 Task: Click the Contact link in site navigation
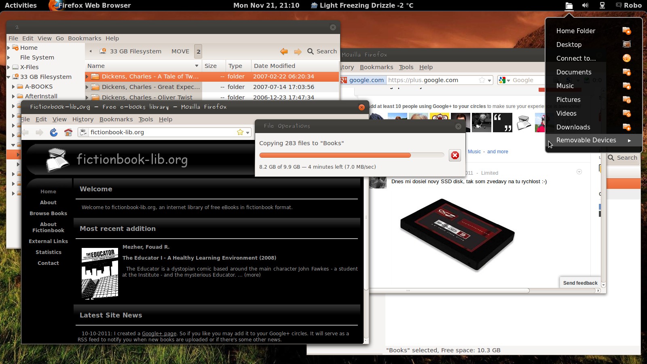pyautogui.click(x=48, y=263)
